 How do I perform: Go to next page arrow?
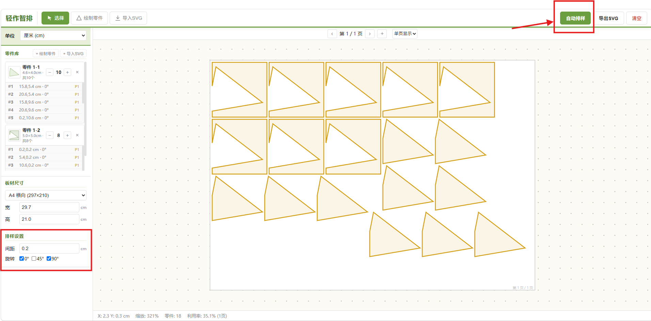370,34
